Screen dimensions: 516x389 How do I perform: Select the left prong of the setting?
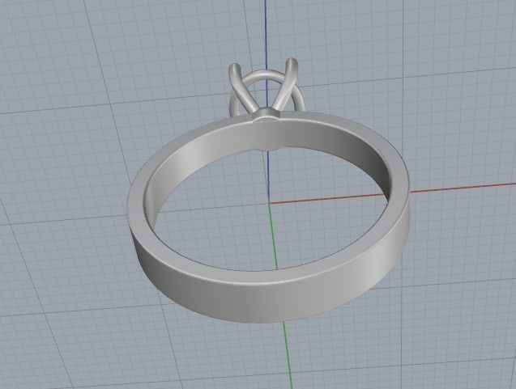pos(243,90)
